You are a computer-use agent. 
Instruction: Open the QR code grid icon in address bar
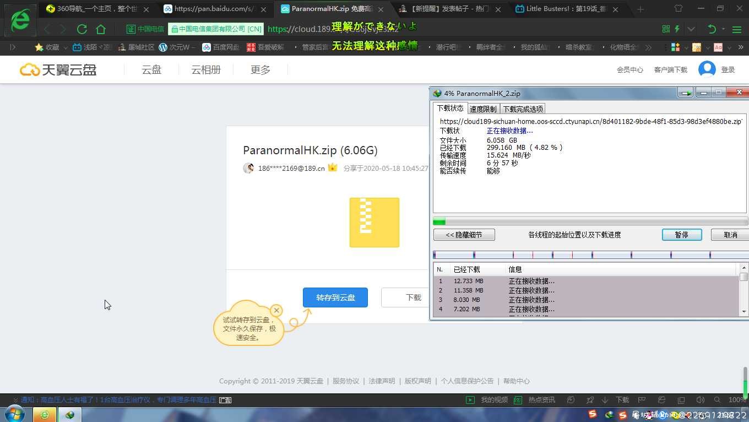666,29
